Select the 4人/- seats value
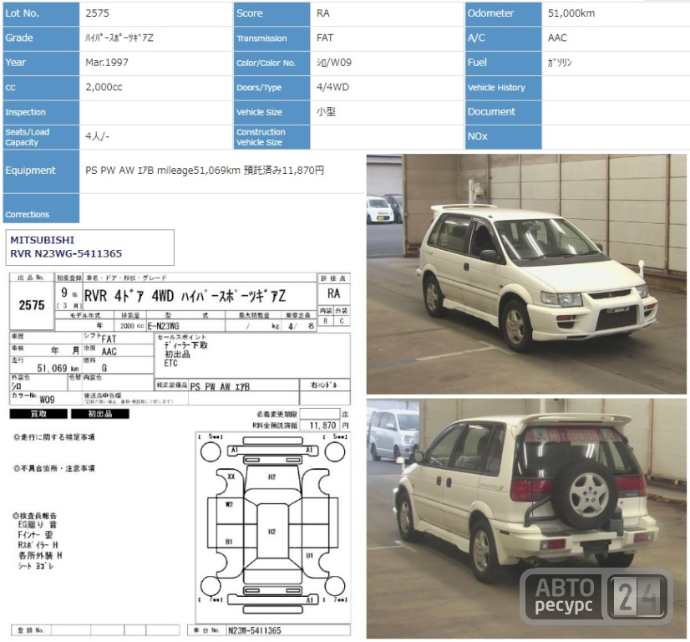 click(x=97, y=136)
